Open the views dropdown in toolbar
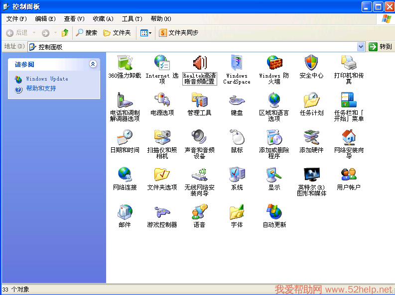 click(146, 33)
